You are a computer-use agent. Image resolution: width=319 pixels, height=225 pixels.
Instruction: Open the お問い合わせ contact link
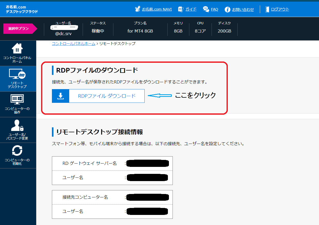(243, 10)
